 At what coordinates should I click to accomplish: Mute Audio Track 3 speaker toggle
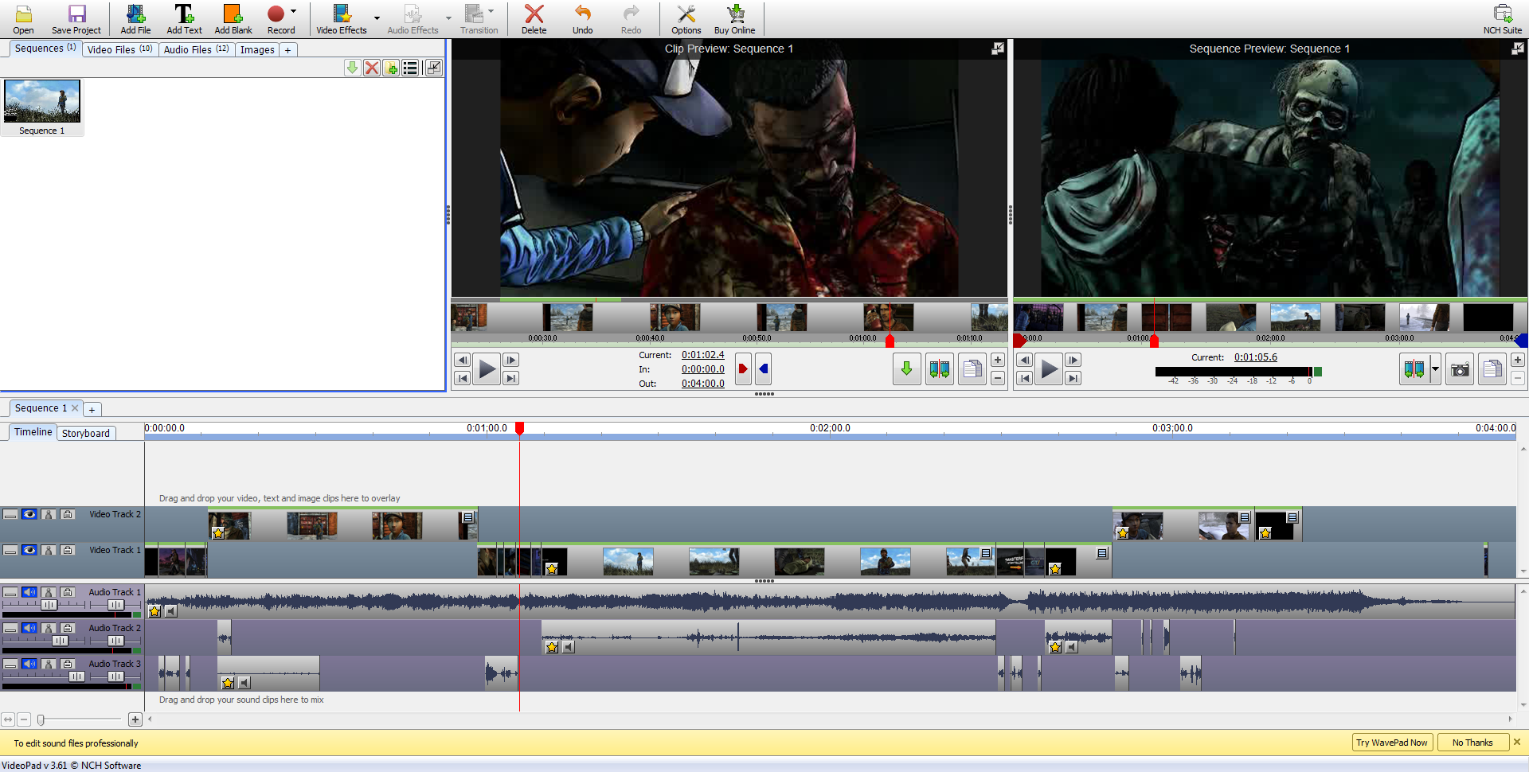(x=29, y=664)
